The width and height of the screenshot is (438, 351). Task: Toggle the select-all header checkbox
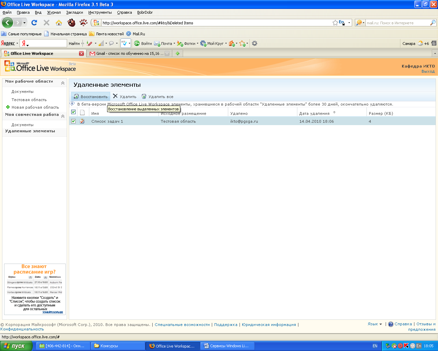[73, 112]
